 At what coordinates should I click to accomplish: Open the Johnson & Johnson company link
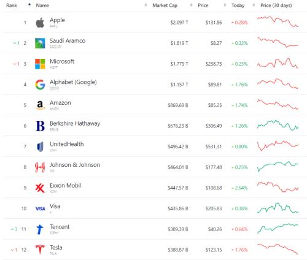coord(75,165)
